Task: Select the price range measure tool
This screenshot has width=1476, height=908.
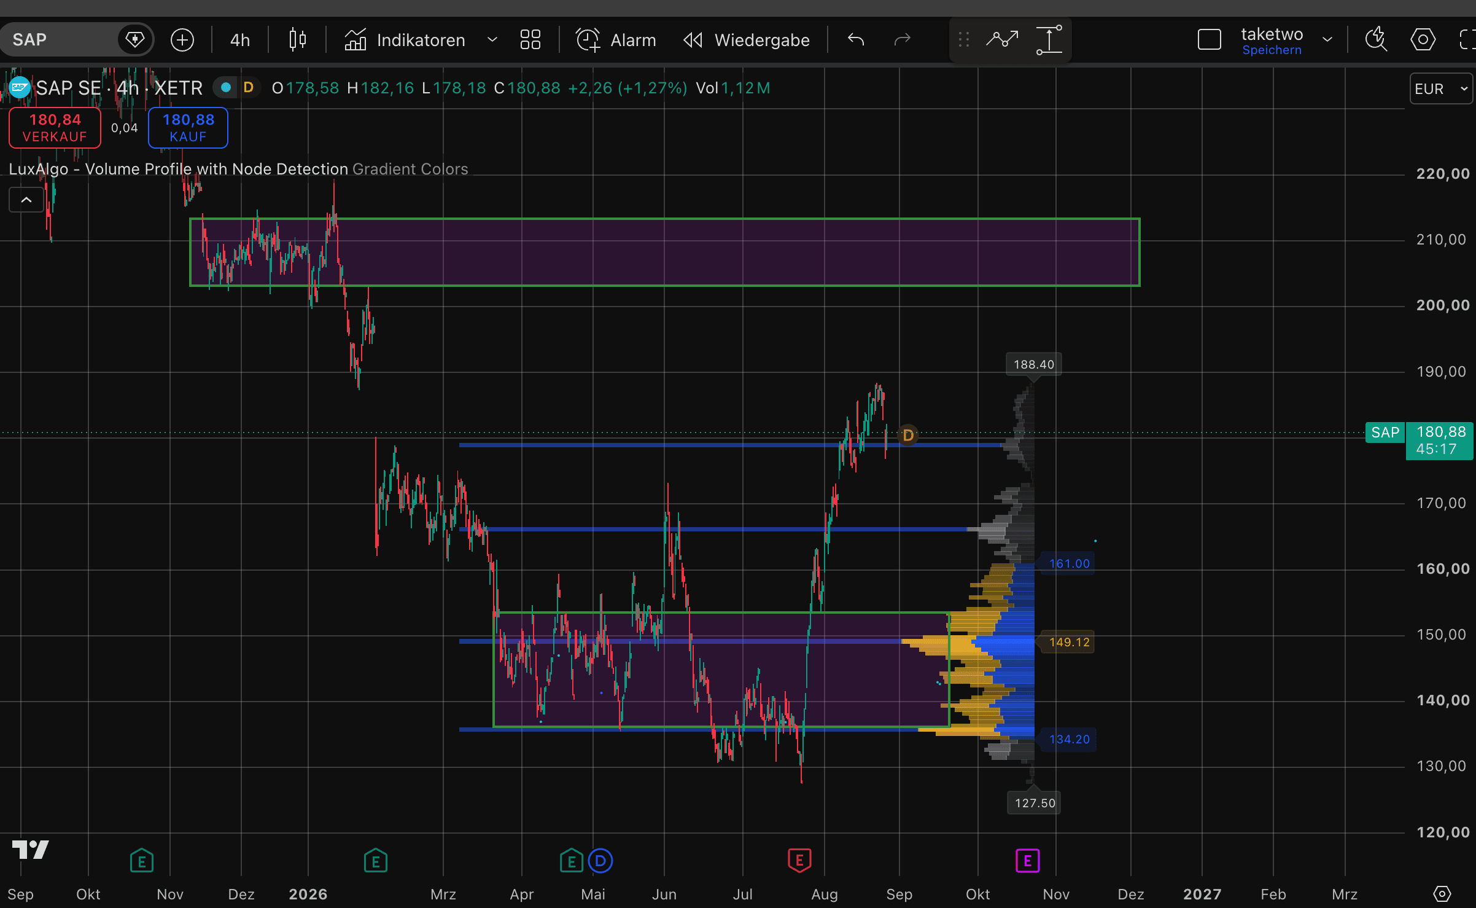Action: pos(1049,40)
